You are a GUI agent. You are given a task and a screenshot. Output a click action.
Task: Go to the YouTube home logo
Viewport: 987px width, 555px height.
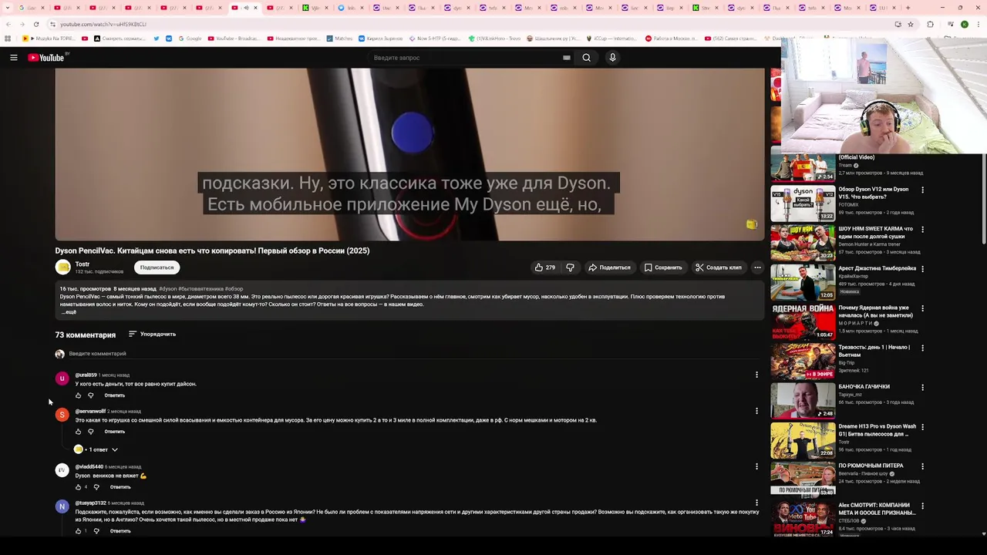coord(48,58)
